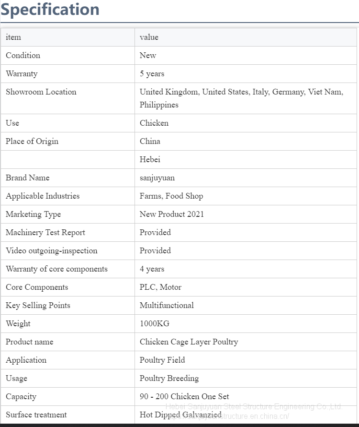Select the 'Poultry Breeding' usage value

pyautogui.click(x=169, y=379)
